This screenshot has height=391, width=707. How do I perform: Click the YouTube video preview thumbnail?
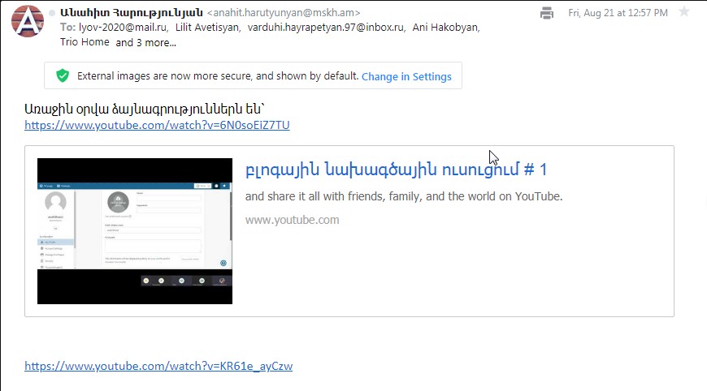click(135, 231)
